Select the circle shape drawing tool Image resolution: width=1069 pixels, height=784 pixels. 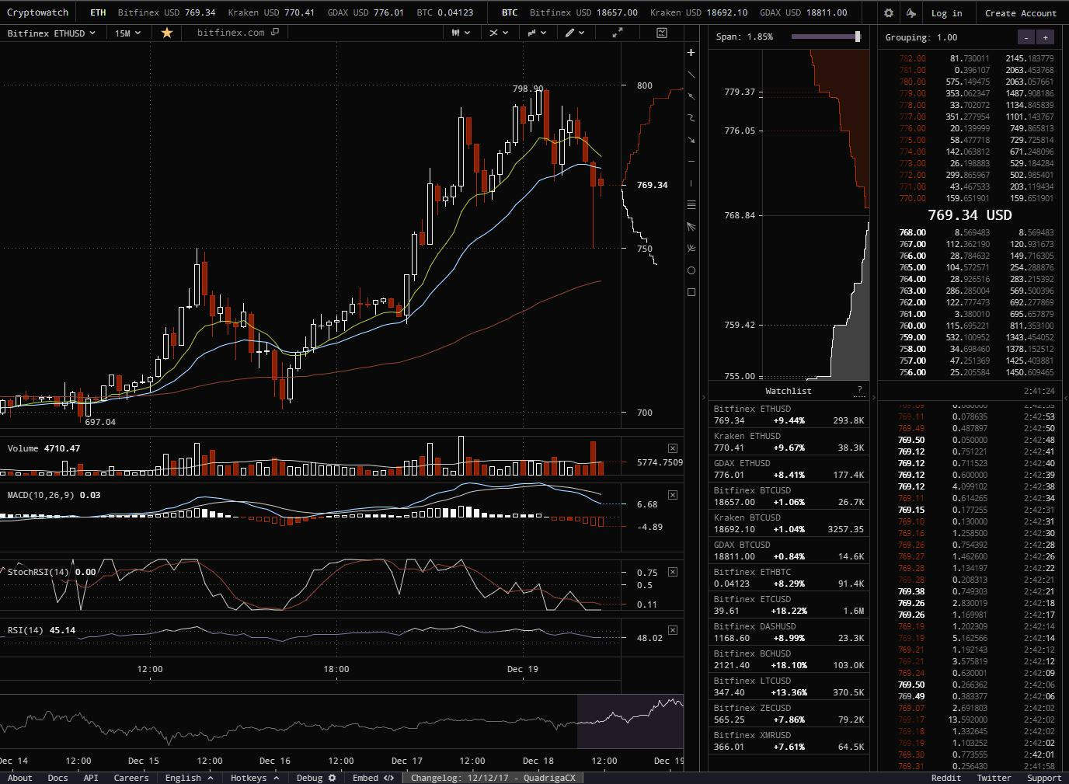coord(691,270)
